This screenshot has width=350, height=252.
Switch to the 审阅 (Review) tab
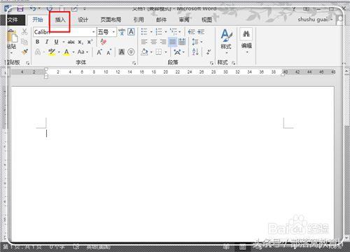184,20
